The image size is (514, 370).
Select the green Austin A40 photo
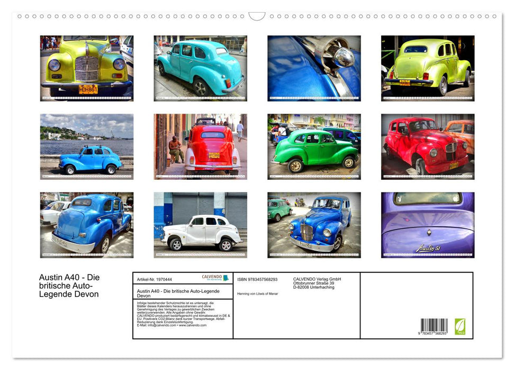[x=314, y=146]
